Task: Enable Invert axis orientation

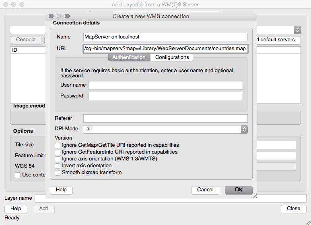Action: click(58, 166)
